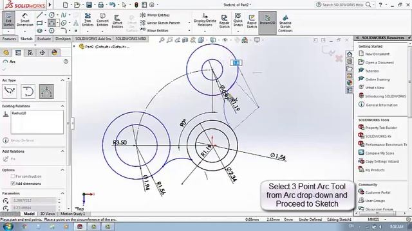This screenshot has width=412, height=231.
Task: Open the ConfigurationManager tab icon
Action: pyautogui.click(x=30, y=53)
